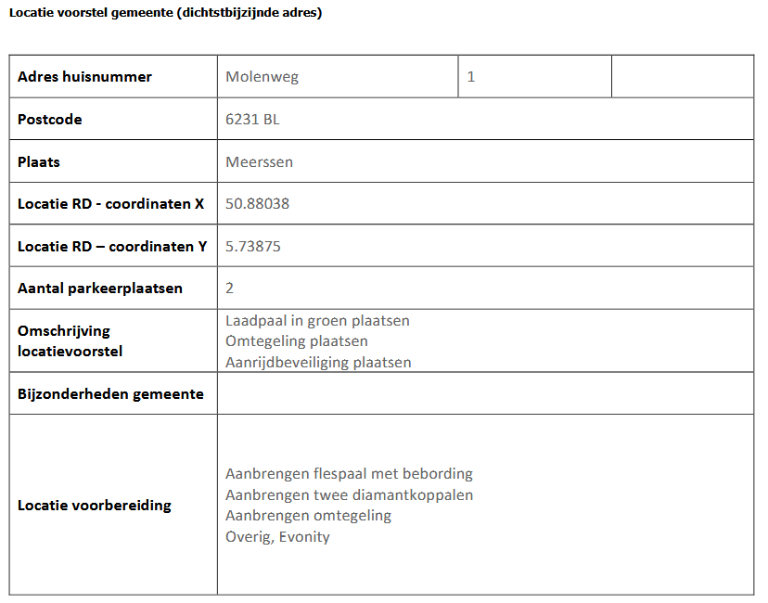Click the 'Locatie voorstel gemeente' heading
The height and width of the screenshot is (603, 768).
[165, 13]
